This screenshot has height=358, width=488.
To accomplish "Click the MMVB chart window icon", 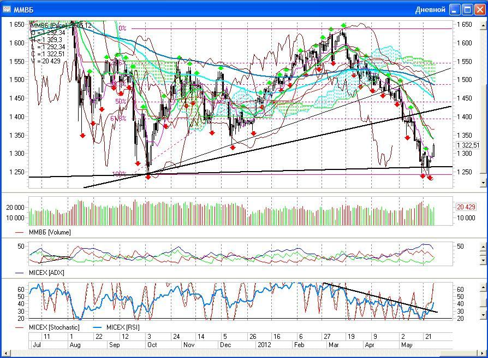I will (x=7, y=9).
